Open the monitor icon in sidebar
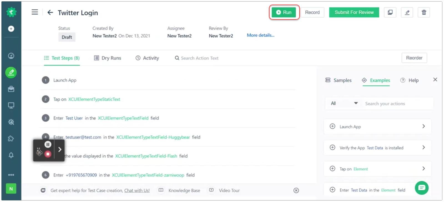This screenshot has height=202, width=444. (11, 105)
